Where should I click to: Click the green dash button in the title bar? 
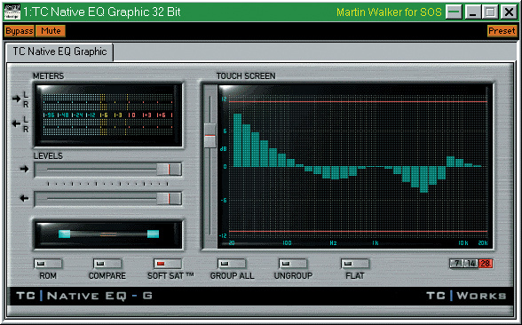pos(454,12)
